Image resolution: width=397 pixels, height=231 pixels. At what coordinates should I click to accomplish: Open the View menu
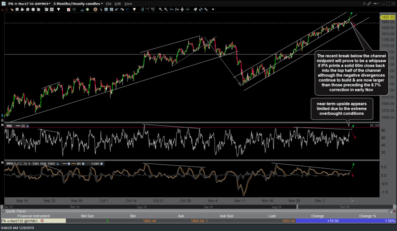click(x=128, y=4)
